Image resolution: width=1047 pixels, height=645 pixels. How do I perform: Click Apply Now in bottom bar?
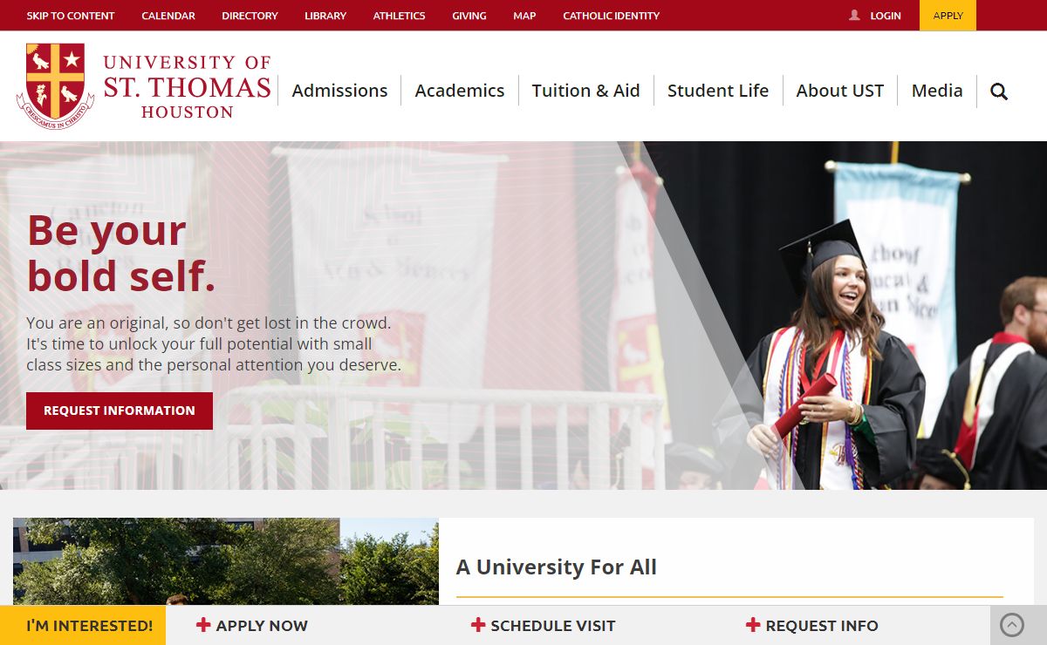[252, 625]
